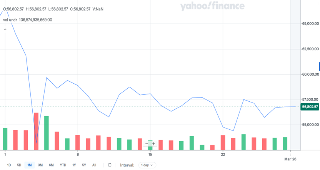
Task: Open the Interval '1 day' dropdown
Action: (147, 165)
